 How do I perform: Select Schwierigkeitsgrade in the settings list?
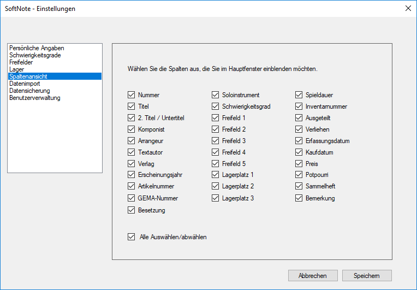point(35,55)
